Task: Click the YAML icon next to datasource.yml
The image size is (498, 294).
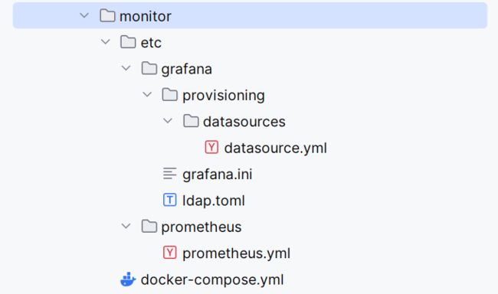Action: pyautogui.click(x=211, y=147)
